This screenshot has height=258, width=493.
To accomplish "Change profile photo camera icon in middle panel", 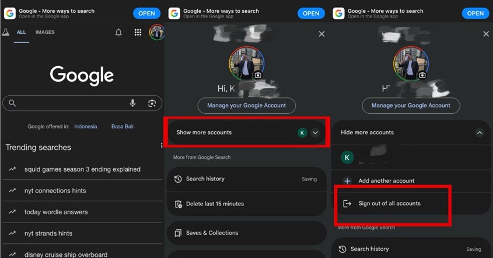I will 258,75.
